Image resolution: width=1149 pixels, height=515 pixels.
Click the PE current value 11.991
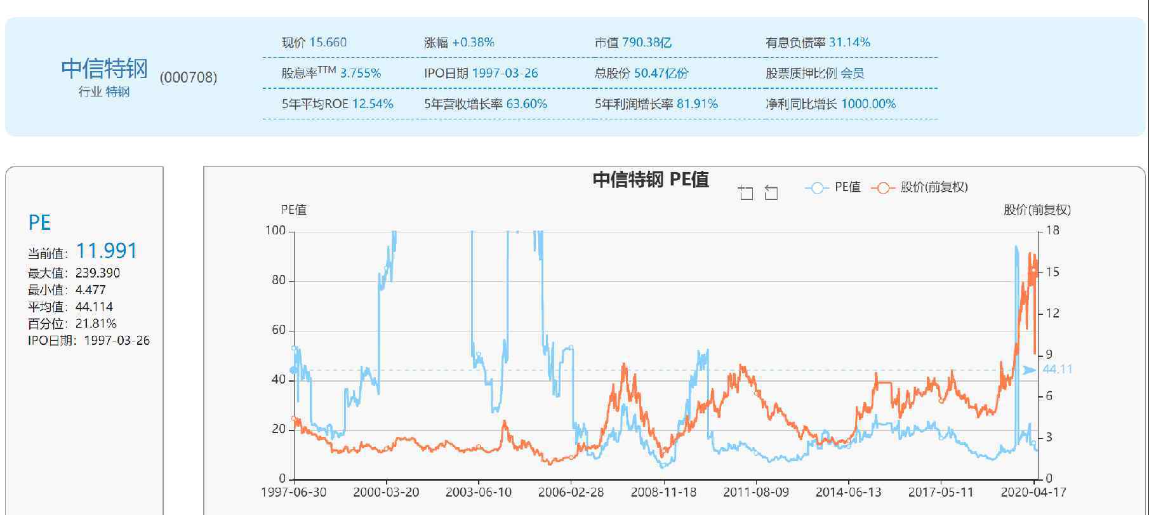point(107,251)
